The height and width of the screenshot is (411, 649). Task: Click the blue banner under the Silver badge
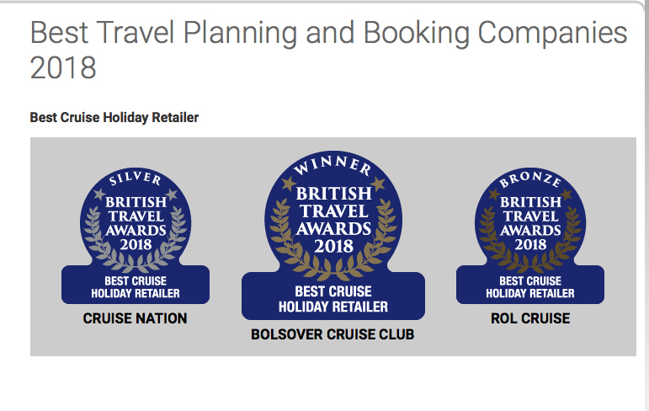pyautogui.click(x=135, y=286)
